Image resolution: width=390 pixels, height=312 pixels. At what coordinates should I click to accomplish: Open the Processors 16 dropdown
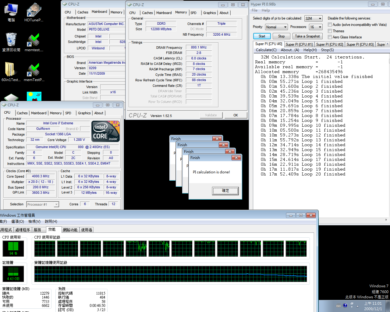[x=316, y=27]
